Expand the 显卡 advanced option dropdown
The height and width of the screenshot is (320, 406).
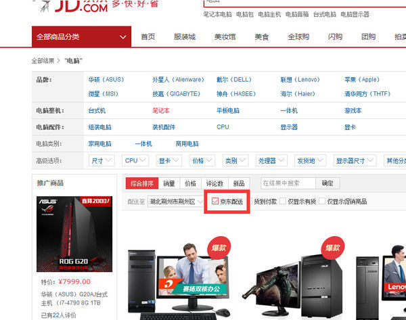[168, 160]
